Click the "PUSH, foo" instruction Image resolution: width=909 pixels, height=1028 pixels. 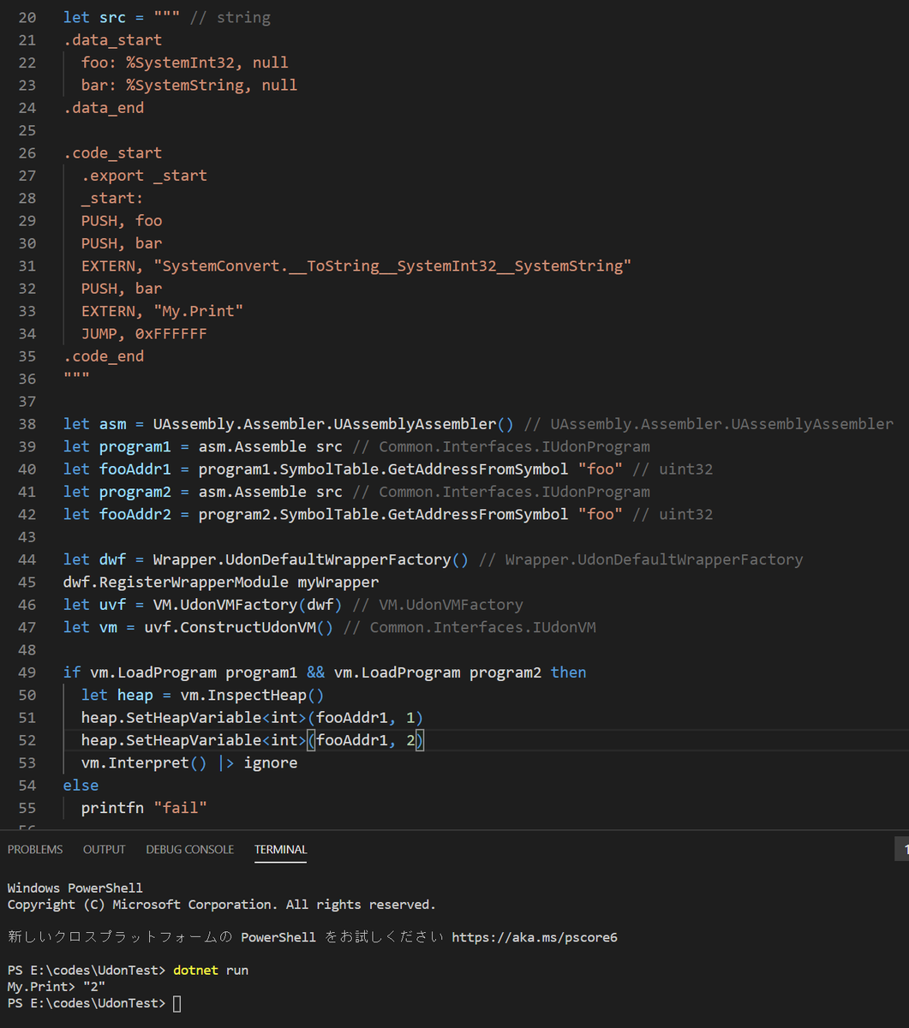point(122,220)
